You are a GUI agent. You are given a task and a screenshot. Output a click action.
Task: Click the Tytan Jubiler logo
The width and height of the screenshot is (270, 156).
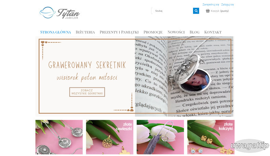[x=60, y=13]
